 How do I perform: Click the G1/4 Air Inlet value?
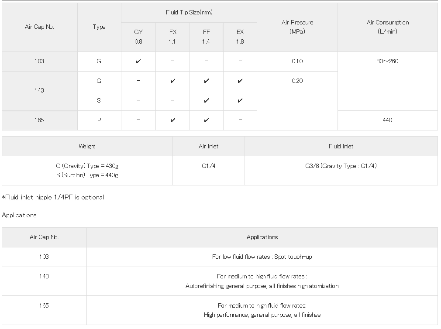click(x=209, y=166)
